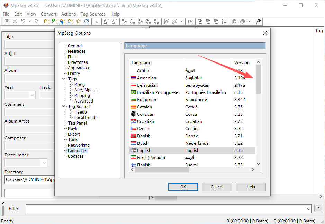Click the folder icon with up arrow

pyautogui.click(x=71, y=21)
